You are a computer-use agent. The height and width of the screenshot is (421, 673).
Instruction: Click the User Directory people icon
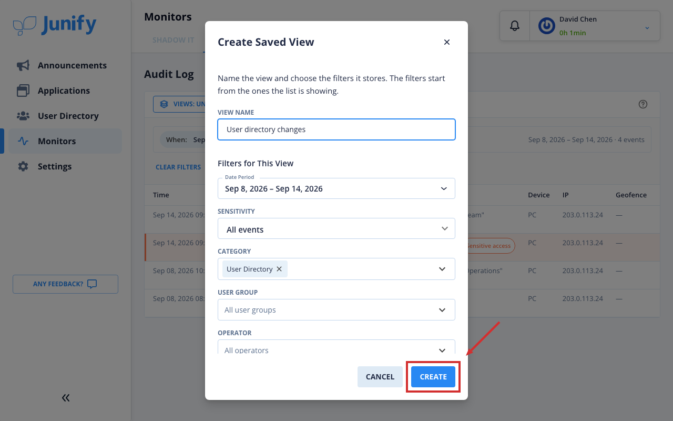(23, 116)
